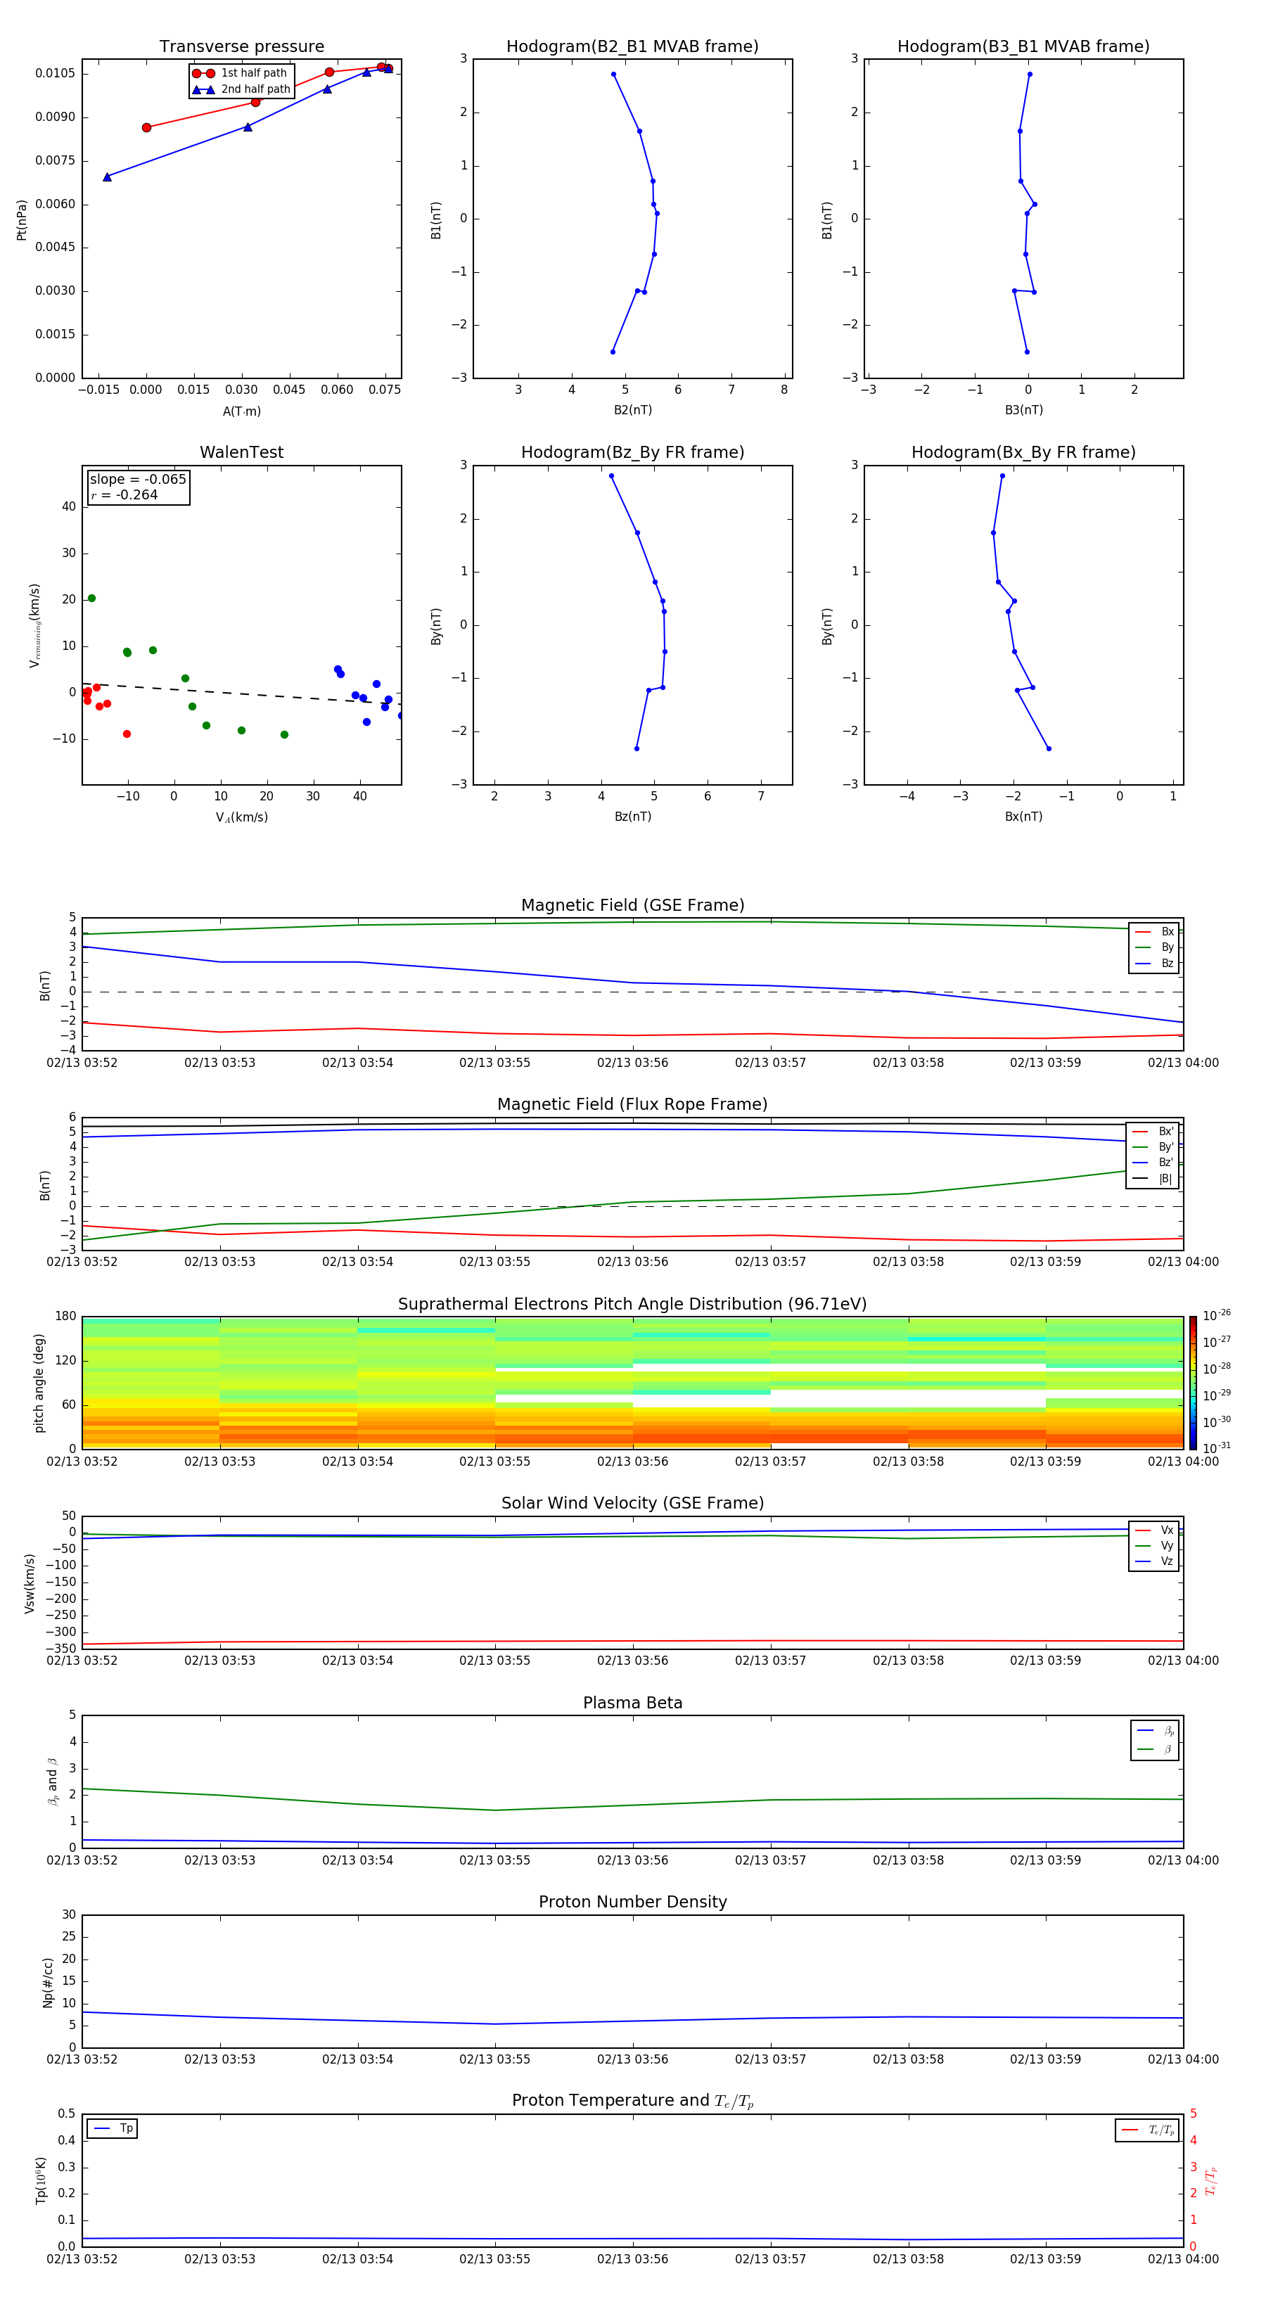This screenshot has width=1266, height=2321.
Task: Click the "Hodogram(B2_B1 MVAB frame)" title
Action: 632,47
